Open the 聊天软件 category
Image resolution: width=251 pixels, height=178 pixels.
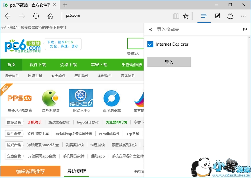[x=12, y=76]
